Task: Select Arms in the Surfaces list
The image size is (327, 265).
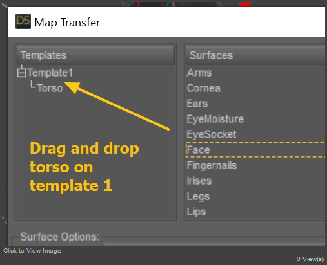Action: click(x=199, y=73)
